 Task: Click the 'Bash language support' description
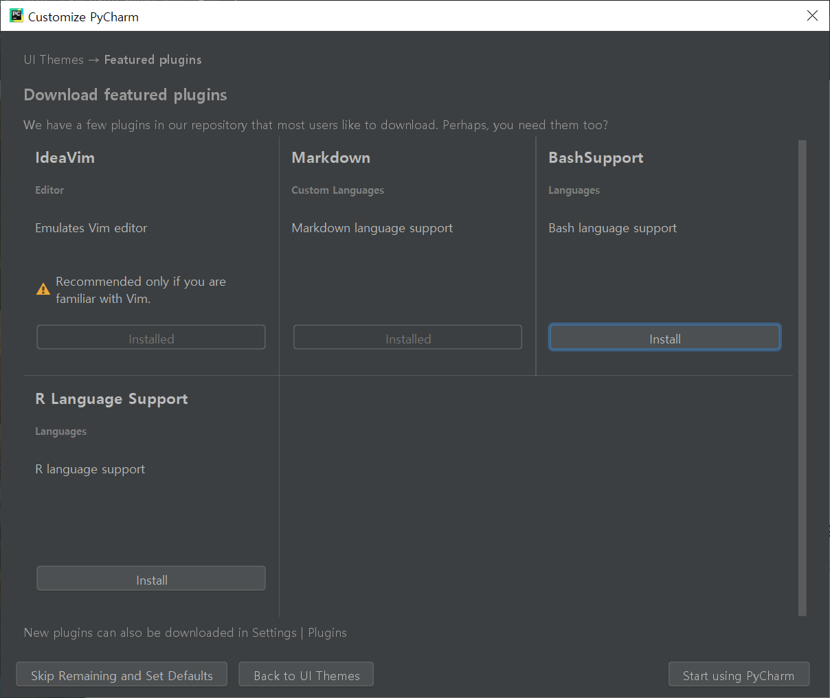613,228
